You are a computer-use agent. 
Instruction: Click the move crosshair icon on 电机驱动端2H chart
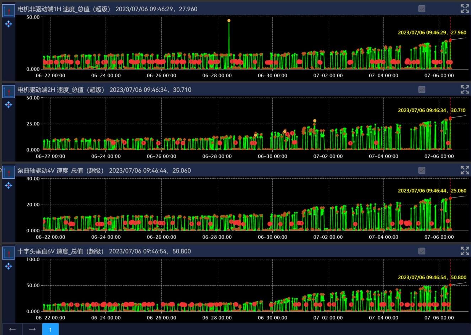coord(9,105)
